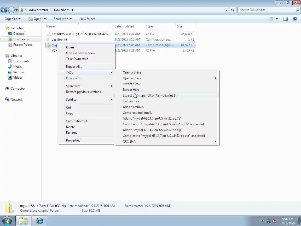Open Videos library in sidebar

(15, 78)
